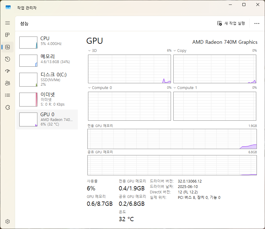Click the 전용 GPU 메모리 graph
Screen dimensions: 265x229
(x=172, y=139)
